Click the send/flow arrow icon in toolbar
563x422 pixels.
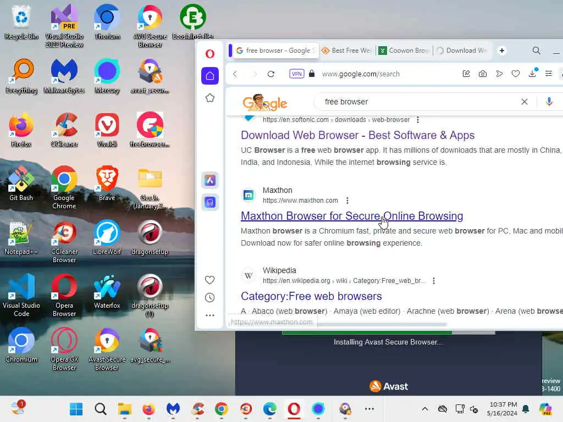(x=499, y=74)
